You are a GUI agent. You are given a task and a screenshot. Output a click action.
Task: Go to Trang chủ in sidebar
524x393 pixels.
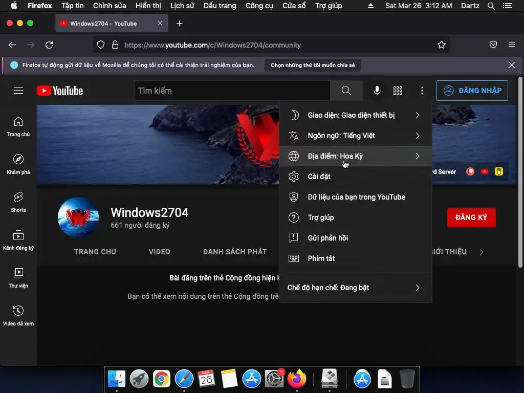tap(18, 127)
